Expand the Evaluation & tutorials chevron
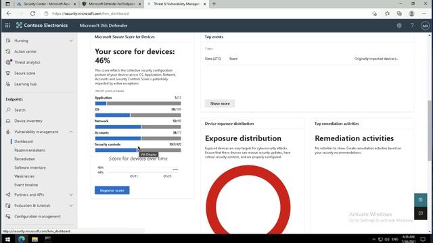The width and height of the screenshot is (433, 243). (x=71, y=205)
